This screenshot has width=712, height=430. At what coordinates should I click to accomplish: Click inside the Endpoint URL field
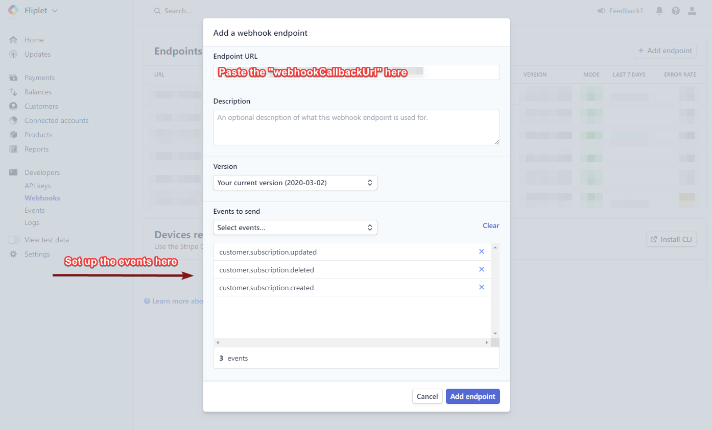click(x=356, y=72)
